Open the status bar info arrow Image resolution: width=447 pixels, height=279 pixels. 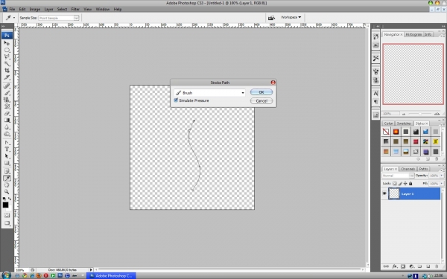(91, 269)
